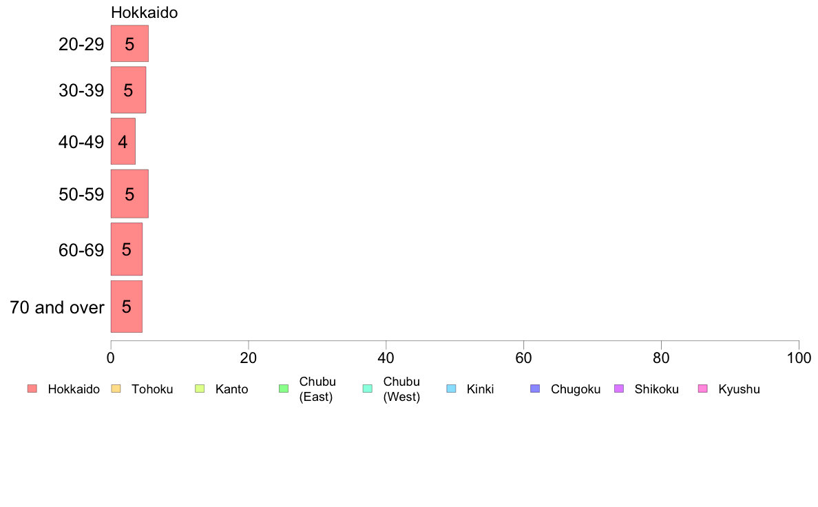Click the Kyushu legend label

coord(740,389)
